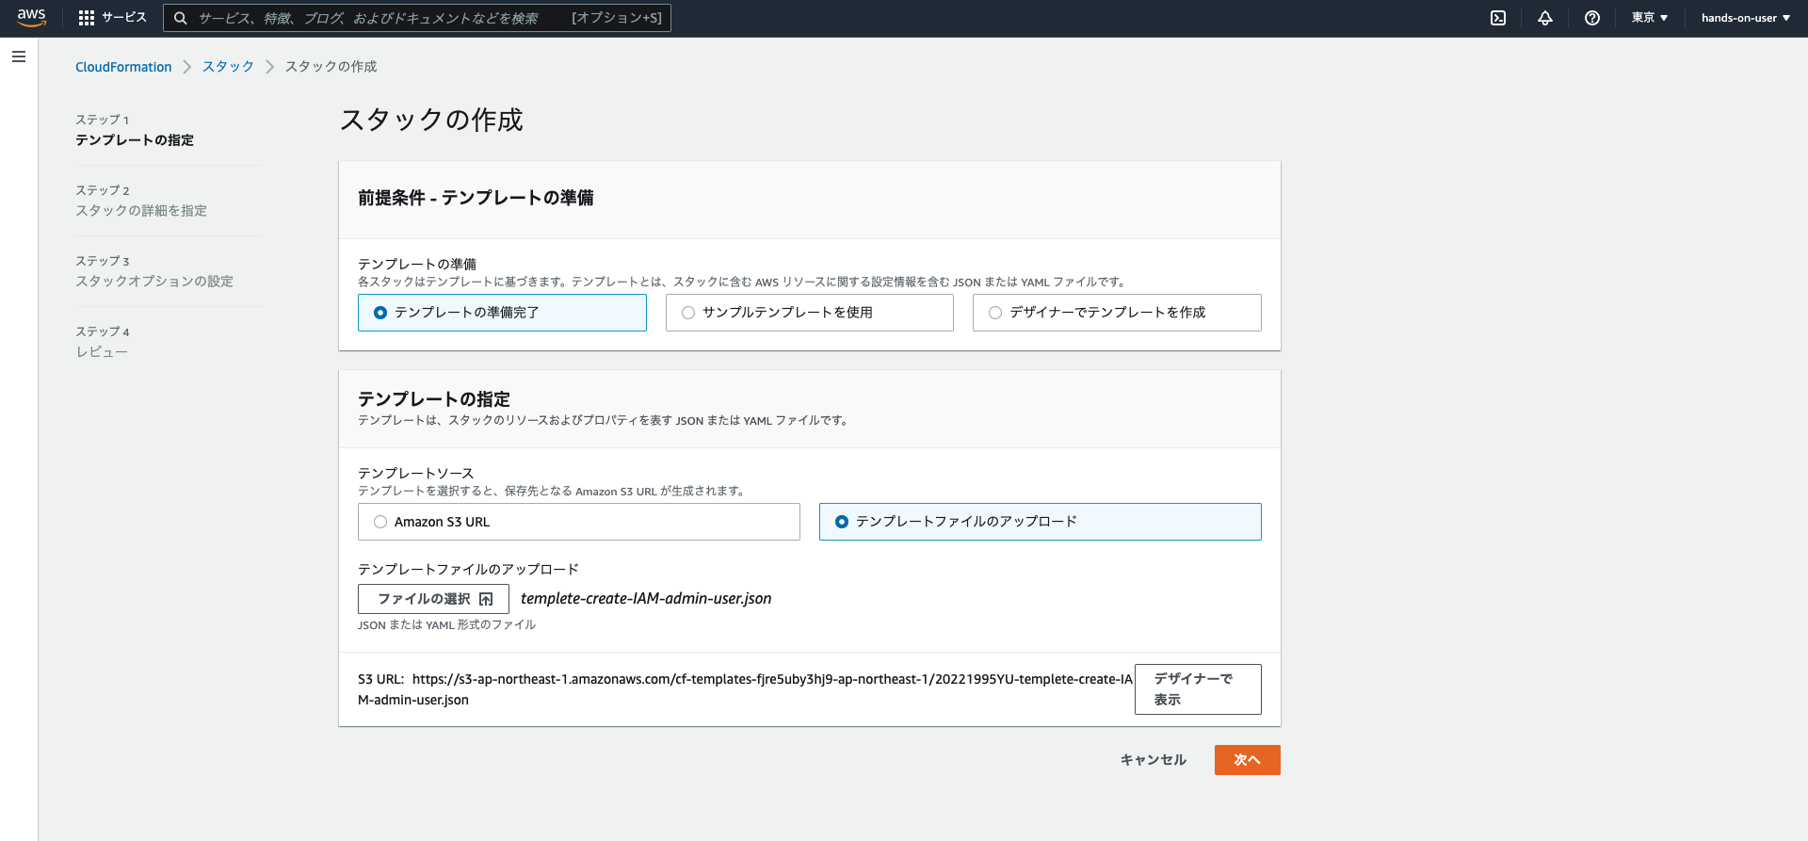This screenshot has width=1808, height=841.
Task: Click the upload icon in ファイルの選択 button
Action: coord(486,599)
